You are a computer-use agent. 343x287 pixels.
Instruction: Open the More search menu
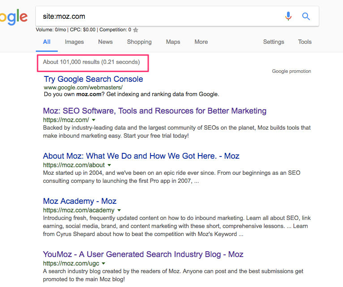(x=201, y=42)
